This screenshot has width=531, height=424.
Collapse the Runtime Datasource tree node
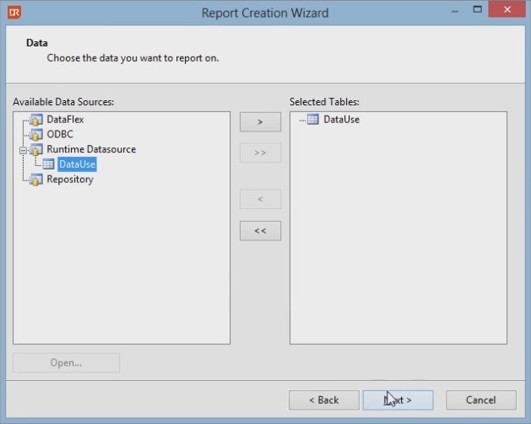pos(24,150)
